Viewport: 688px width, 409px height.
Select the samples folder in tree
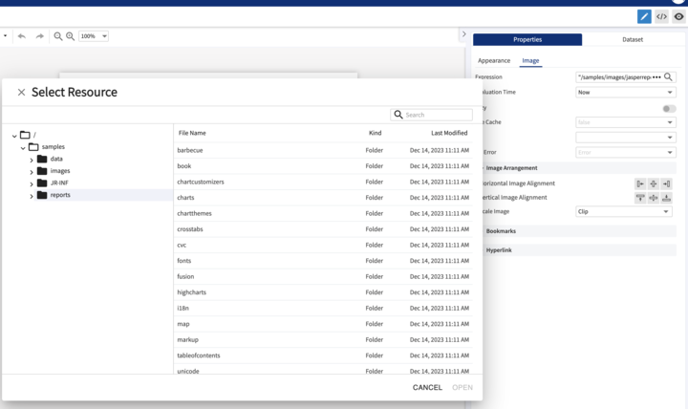(x=54, y=146)
